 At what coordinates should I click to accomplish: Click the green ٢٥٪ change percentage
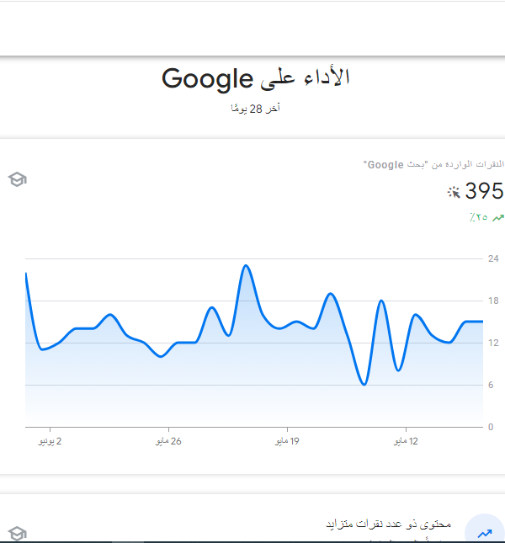pos(479,217)
